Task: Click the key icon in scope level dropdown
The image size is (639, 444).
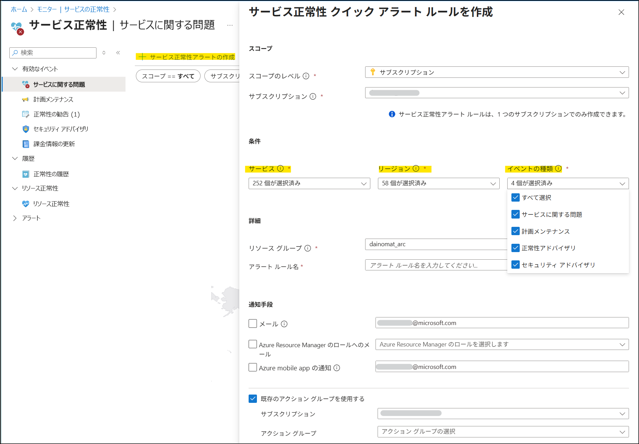Action: [373, 72]
